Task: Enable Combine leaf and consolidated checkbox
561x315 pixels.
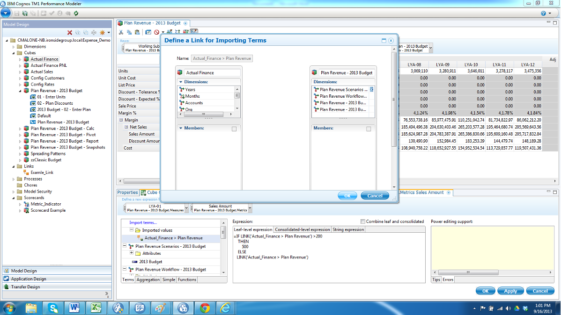Action: (363, 222)
